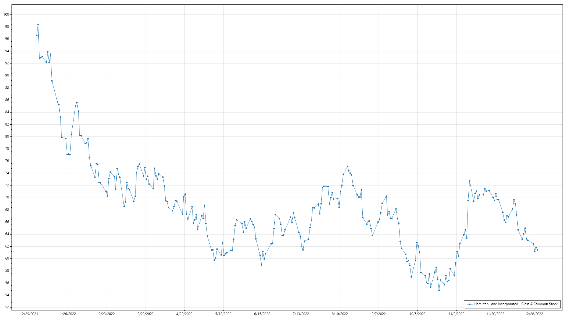
Task: Click the last data point of the series
Action: tap(537, 250)
